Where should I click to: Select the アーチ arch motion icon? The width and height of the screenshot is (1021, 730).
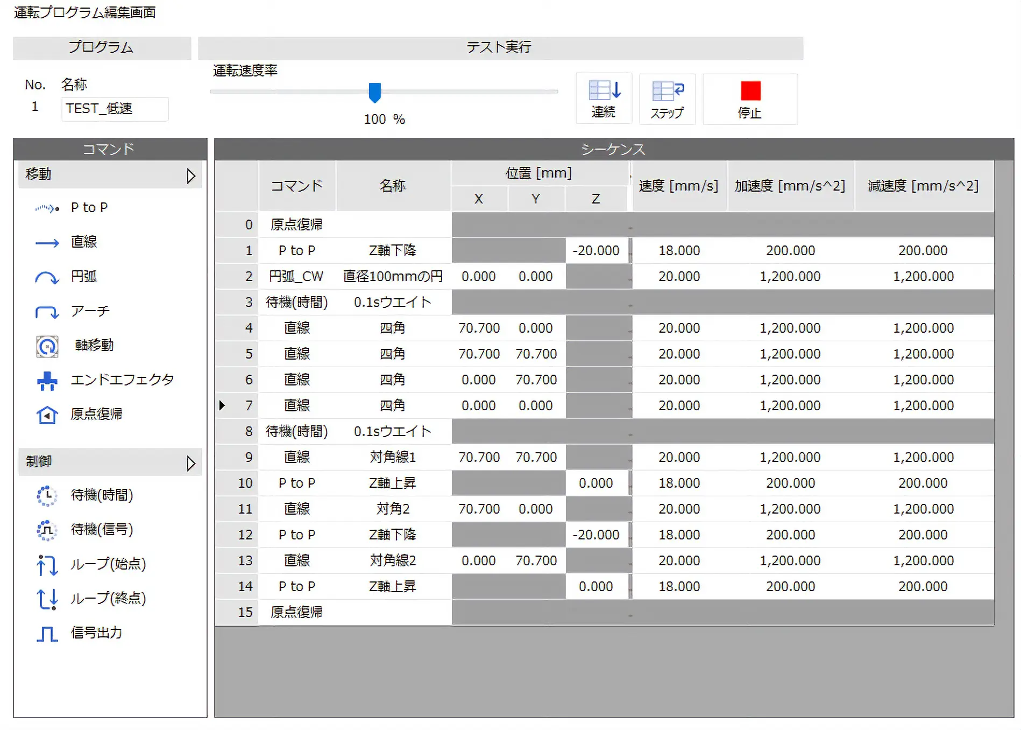47,312
